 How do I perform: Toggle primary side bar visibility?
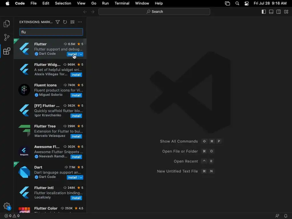point(264,12)
